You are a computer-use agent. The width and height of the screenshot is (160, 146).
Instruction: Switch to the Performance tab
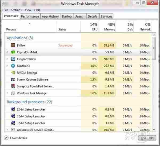[30, 16]
